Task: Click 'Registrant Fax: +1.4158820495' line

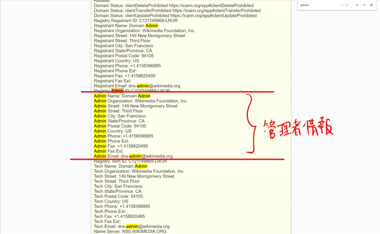Action: (125, 76)
